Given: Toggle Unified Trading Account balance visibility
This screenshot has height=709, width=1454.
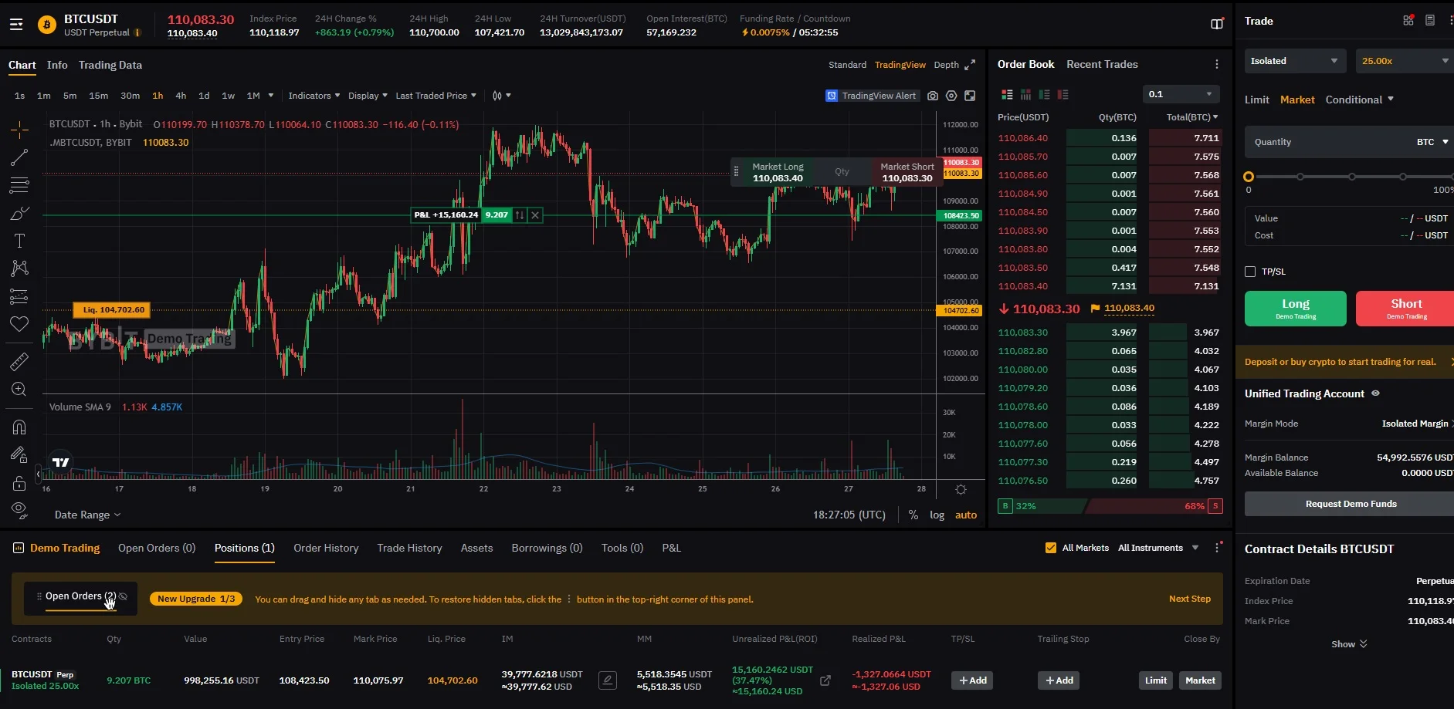Looking at the screenshot, I should [1375, 393].
